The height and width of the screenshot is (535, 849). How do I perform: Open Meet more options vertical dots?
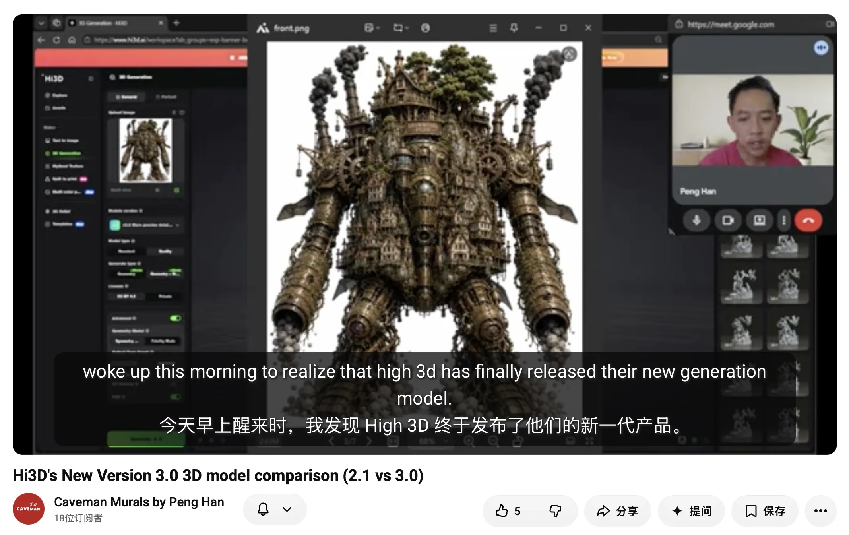click(x=784, y=220)
